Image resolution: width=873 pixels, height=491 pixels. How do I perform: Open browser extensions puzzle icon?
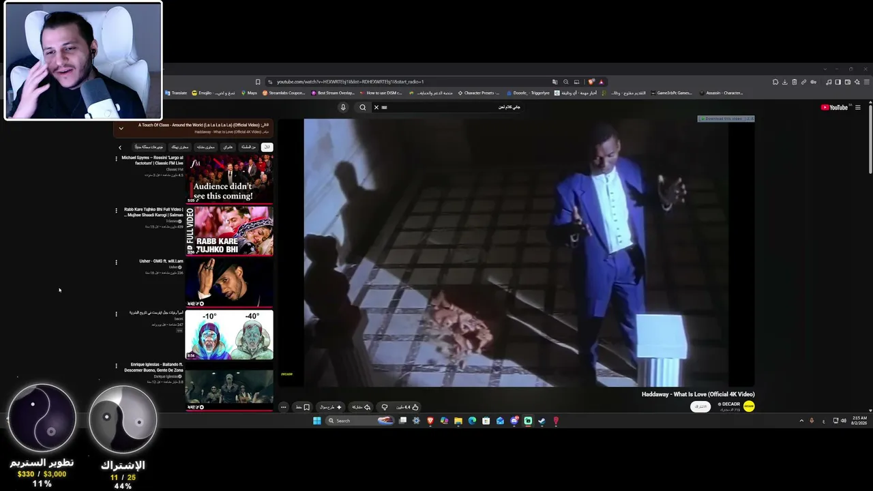pos(775,82)
